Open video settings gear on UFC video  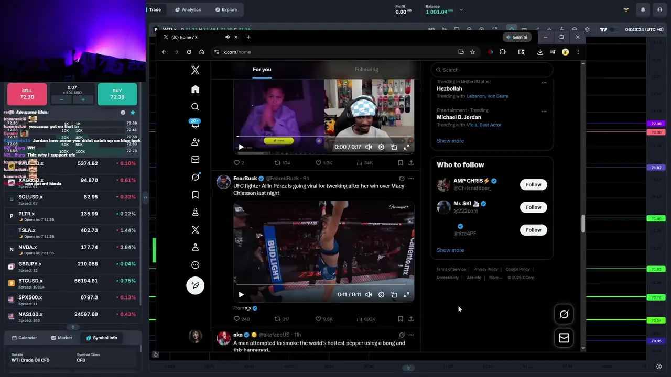[x=381, y=295]
